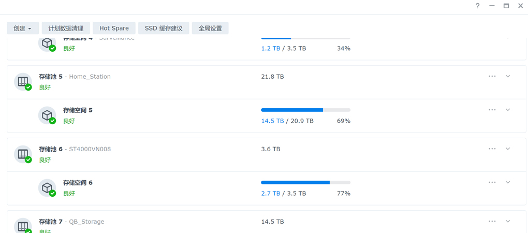Image resolution: width=528 pixels, height=233 pixels.
Task: Click the Storage Pool 7 QB_Storage icon
Action: (23, 226)
